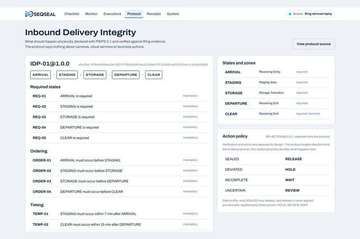Select CLEAR row marked required, terminal
This screenshot has width=360, height=239.
[276, 114]
